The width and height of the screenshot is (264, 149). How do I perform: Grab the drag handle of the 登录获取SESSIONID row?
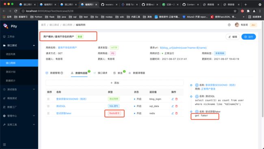48,99
